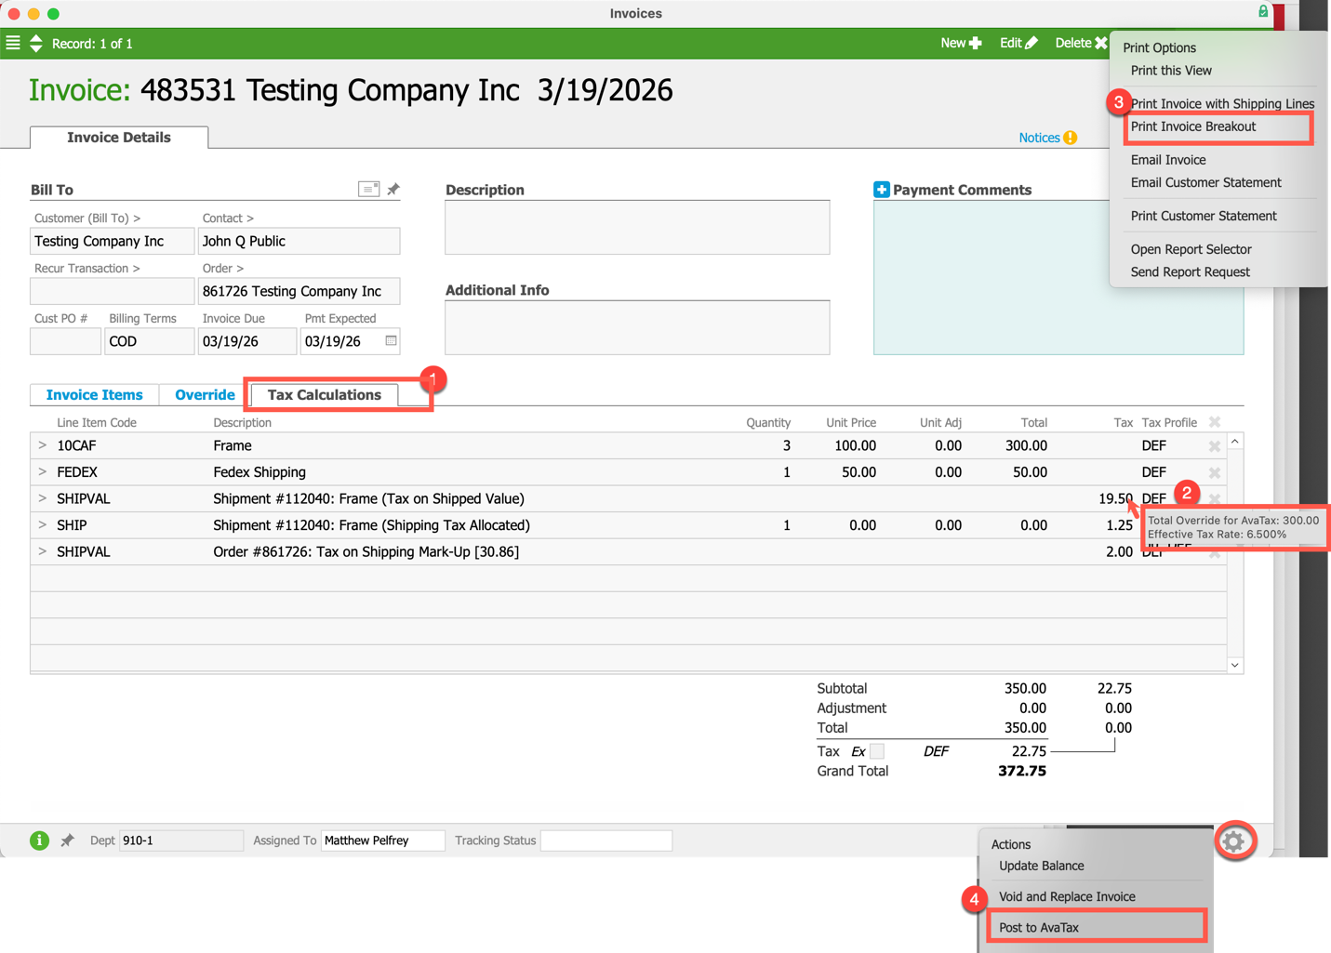Choose Print Invoice Breakout
The width and height of the screenshot is (1331, 953).
pyautogui.click(x=1193, y=126)
